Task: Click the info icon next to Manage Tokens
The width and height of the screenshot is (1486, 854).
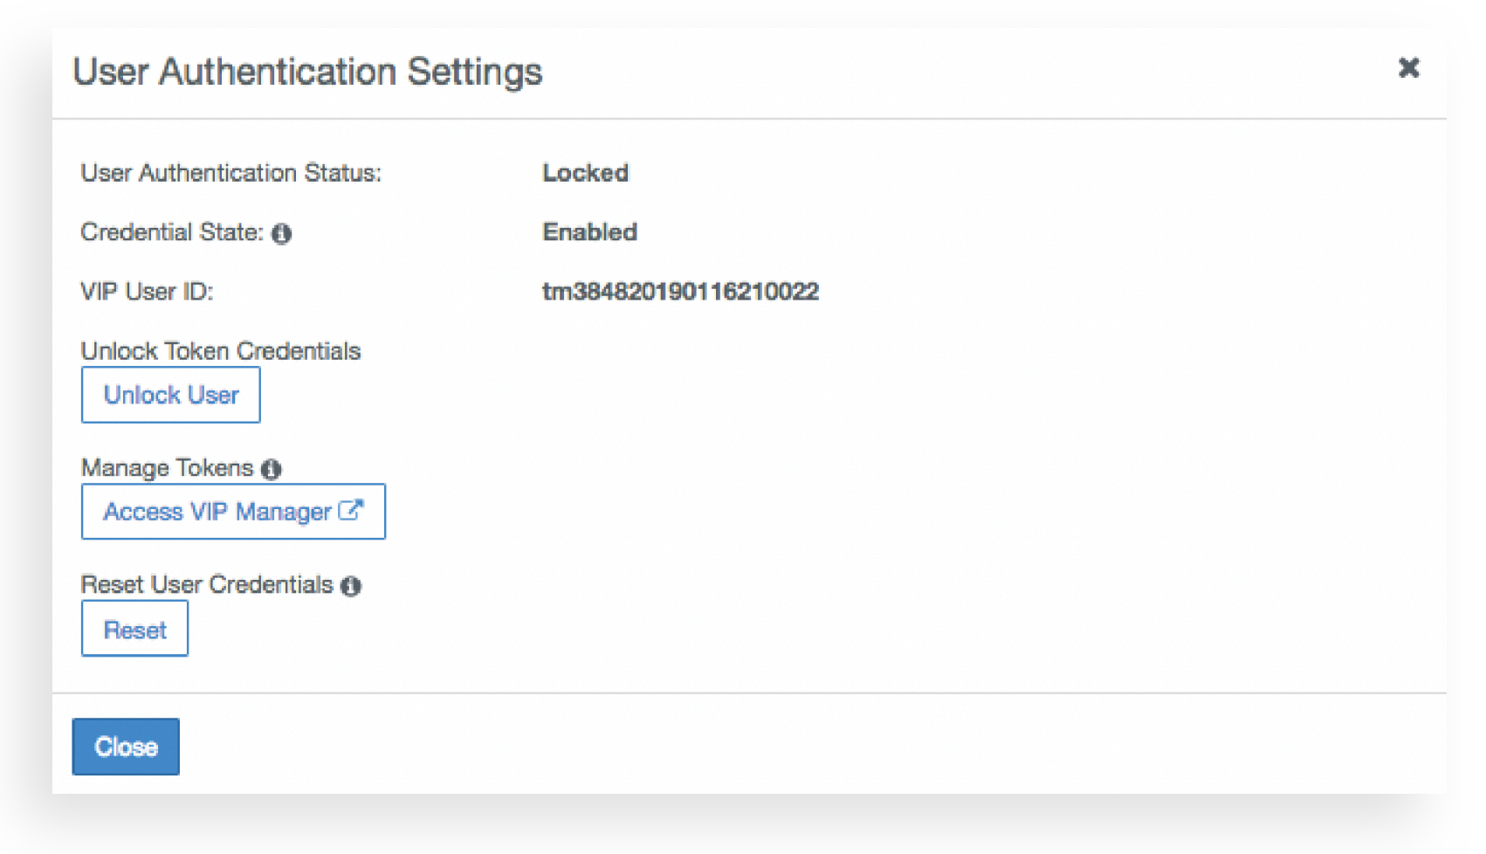Action: (272, 469)
